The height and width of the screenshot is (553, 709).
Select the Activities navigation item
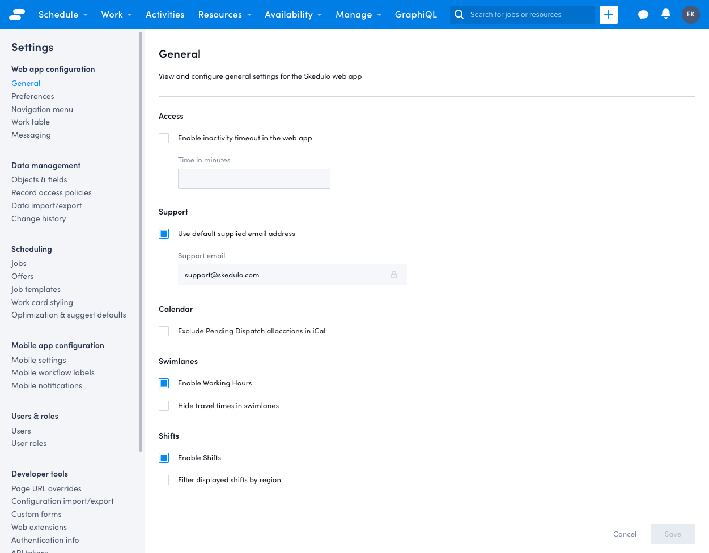click(x=165, y=15)
